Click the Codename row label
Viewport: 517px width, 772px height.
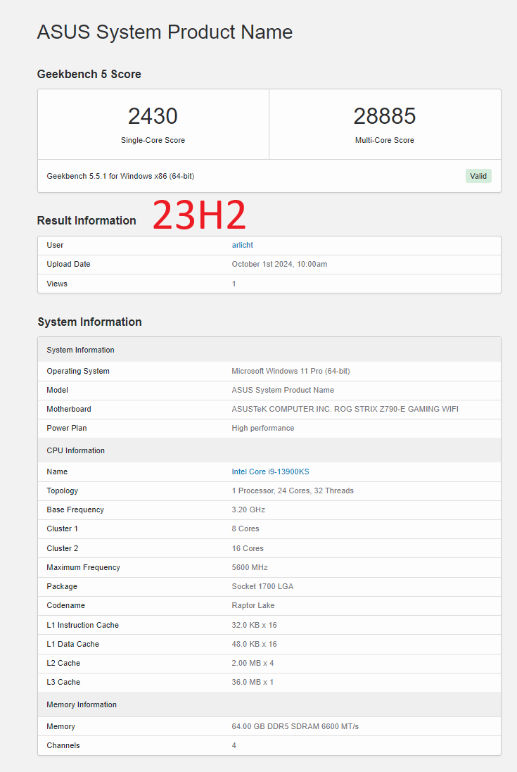click(66, 606)
